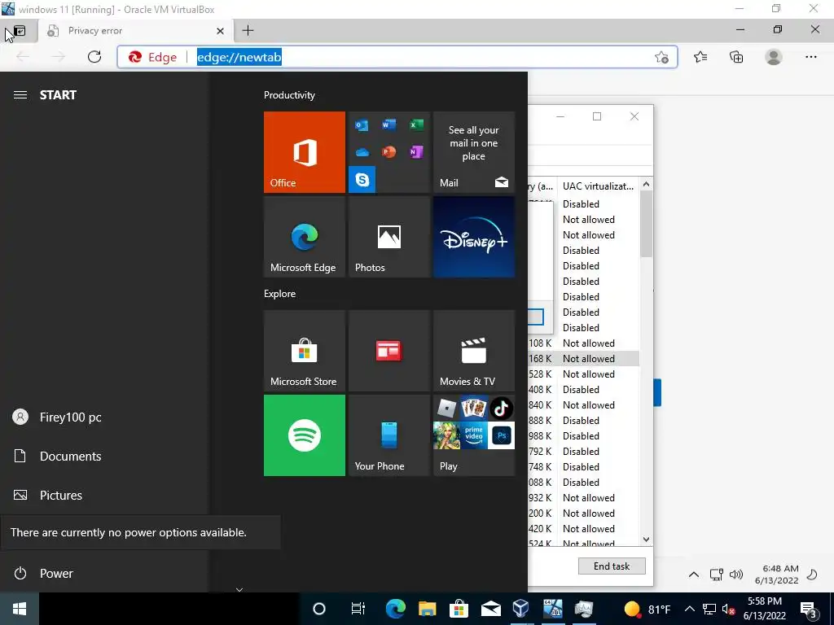Click the Edge back arrow
This screenshot has height=625, width=834.
(x=23, y=57)
